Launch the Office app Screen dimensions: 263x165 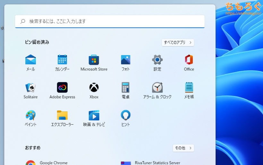click(189, 63)
